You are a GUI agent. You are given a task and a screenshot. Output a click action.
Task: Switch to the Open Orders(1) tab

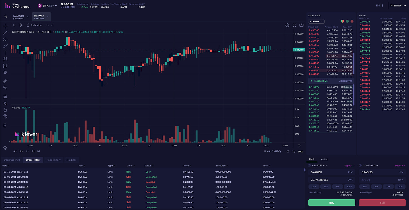coord(12,160)
